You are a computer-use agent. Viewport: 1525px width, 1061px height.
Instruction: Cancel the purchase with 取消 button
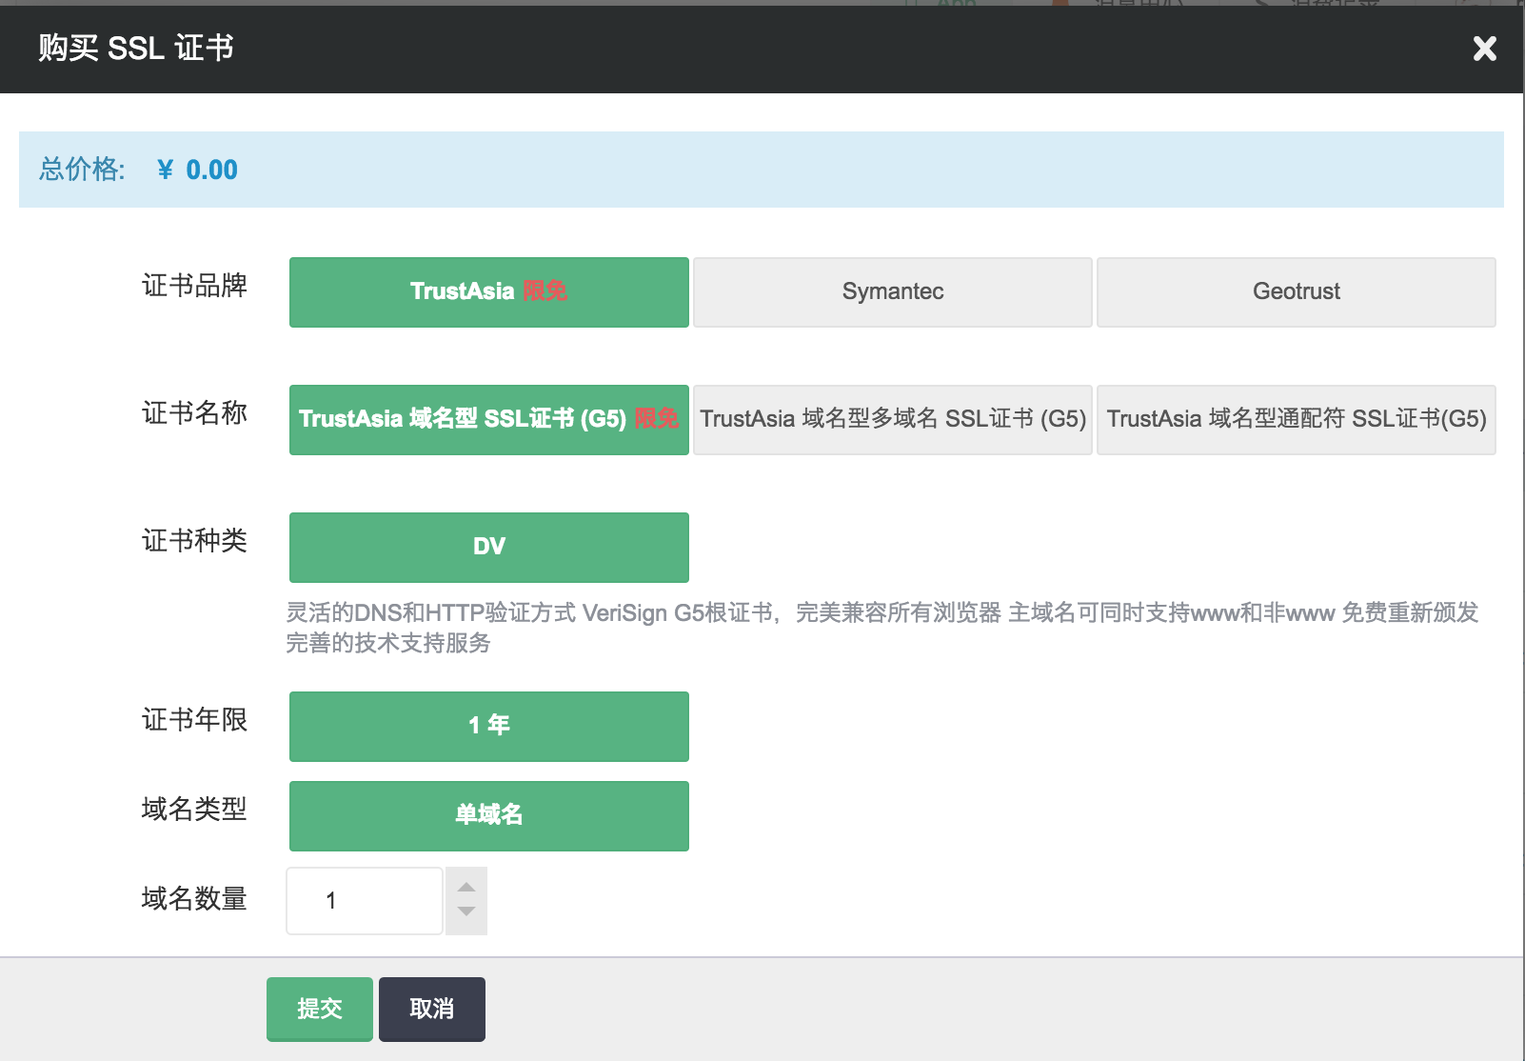point(431,1009)
